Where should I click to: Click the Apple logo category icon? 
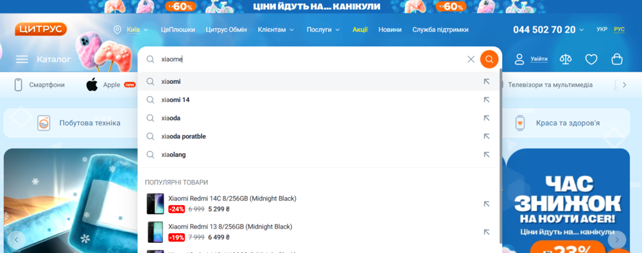[x=92, y=85]
